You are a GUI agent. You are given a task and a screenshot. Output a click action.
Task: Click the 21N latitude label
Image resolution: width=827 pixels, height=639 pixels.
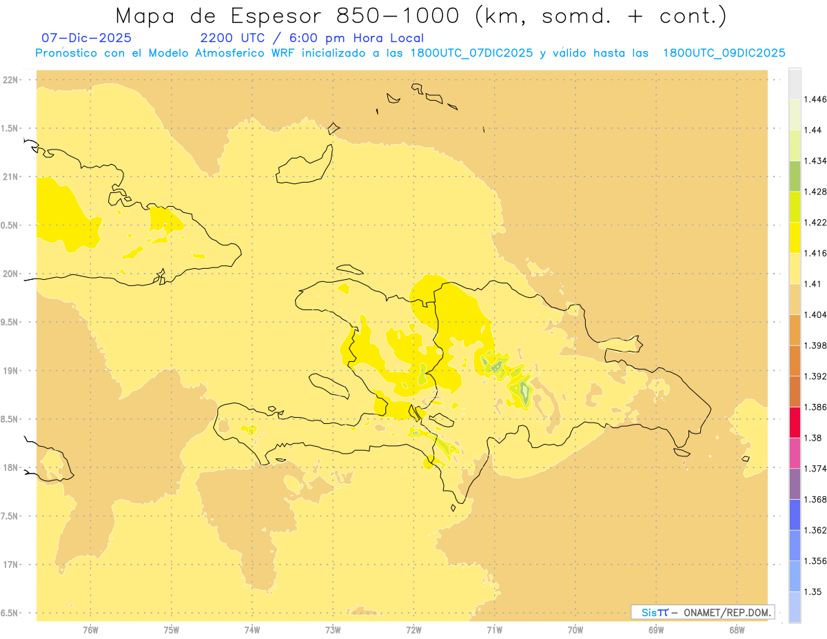pos(12,177)
